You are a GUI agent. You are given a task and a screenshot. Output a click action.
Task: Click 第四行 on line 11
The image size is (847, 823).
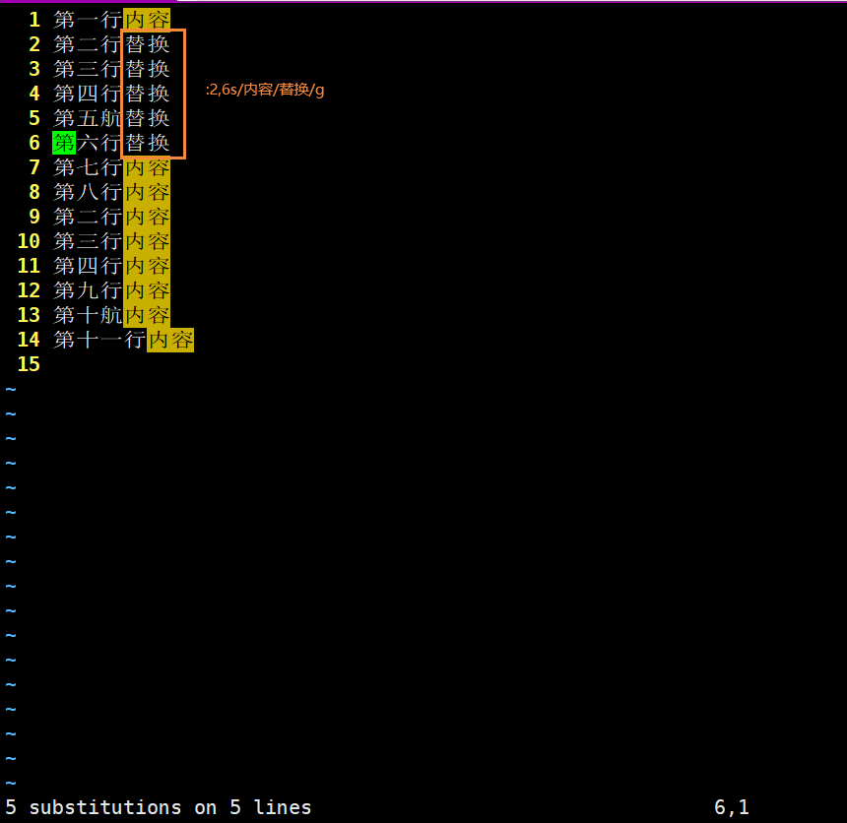[x=88, y=266]
